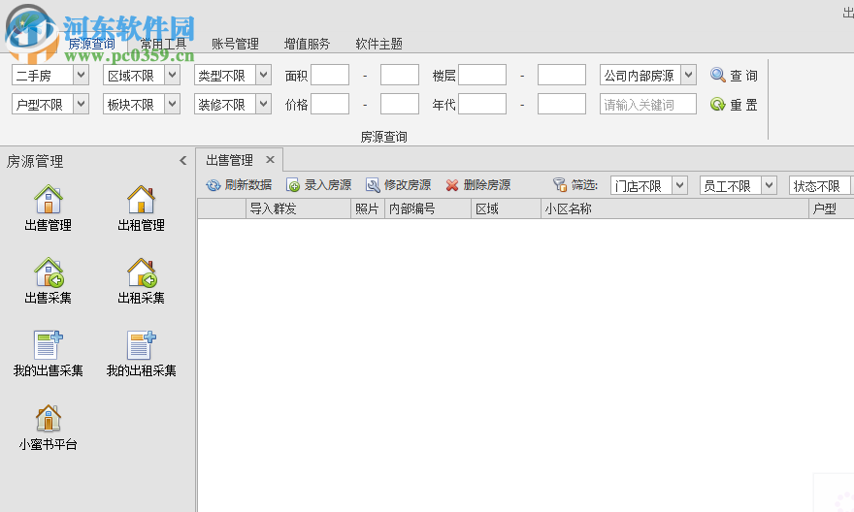Open 我的出售采集 document icon
The width and height of the screenshot is (854, 512).
pos(49,345)
